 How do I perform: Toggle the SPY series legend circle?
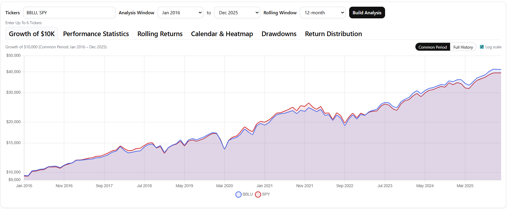(258, 194)
